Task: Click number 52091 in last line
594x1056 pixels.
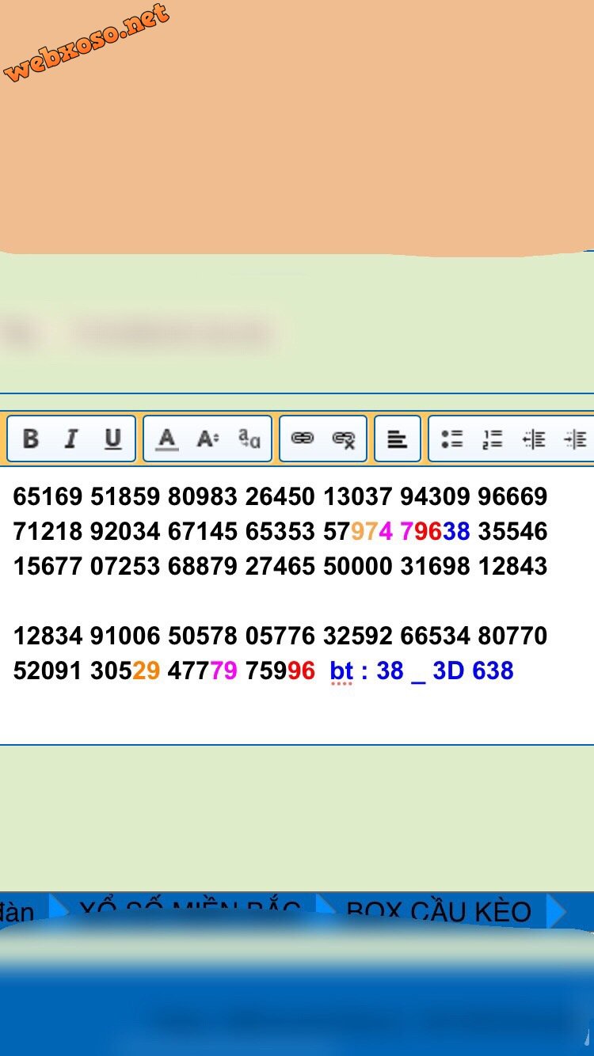Action: point(48,670)
